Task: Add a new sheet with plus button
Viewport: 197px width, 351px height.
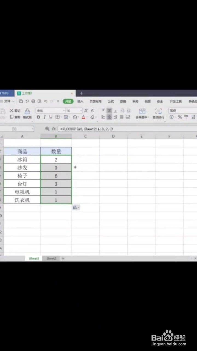Action: (63, 258)
